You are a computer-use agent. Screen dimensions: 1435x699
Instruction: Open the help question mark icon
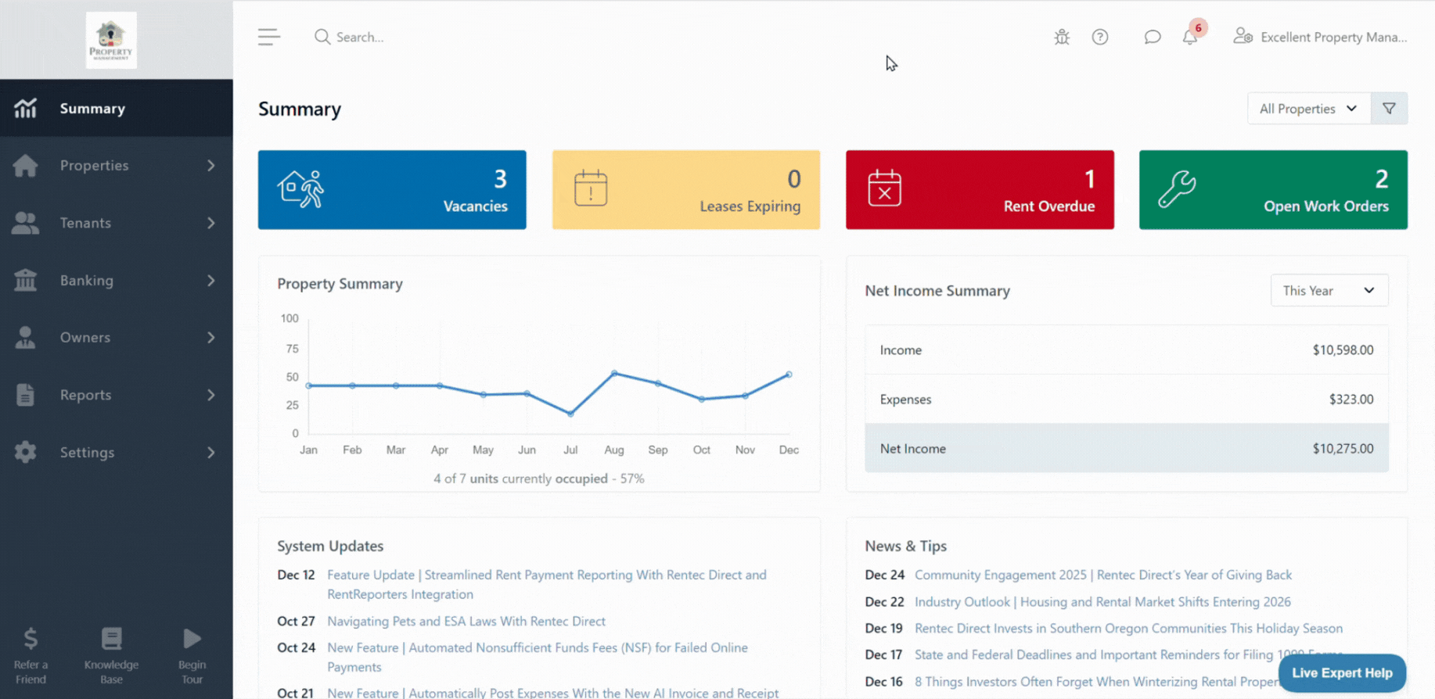(x=1100, y=37)
